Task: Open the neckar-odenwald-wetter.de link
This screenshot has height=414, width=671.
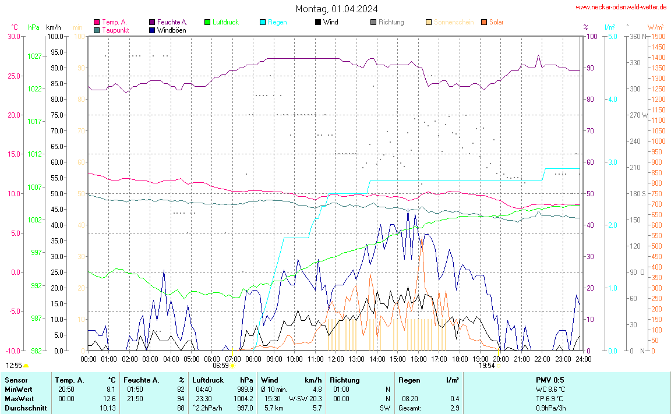Action: click(x=620, y=7)
